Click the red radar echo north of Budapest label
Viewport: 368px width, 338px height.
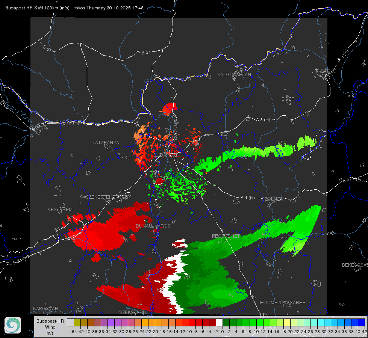[x=170, y=109]
